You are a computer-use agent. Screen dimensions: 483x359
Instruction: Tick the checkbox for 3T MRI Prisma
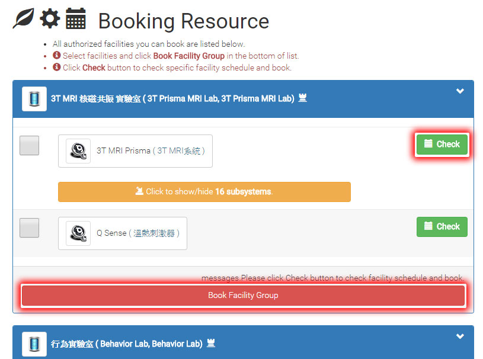coord(30,146)
